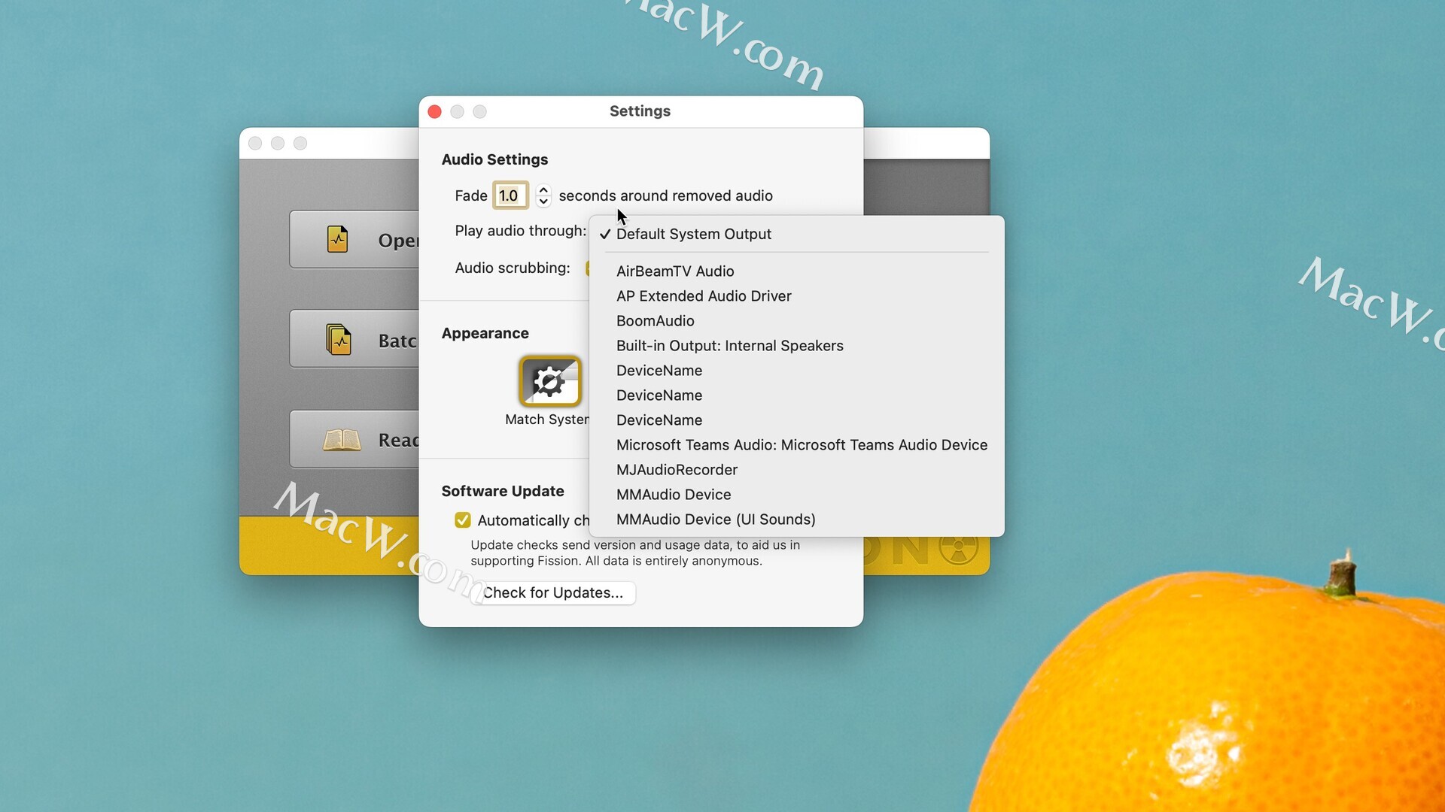Toggle Automatically check for updates checkbox
This screenshot has width=1445, height=812.
462,520
